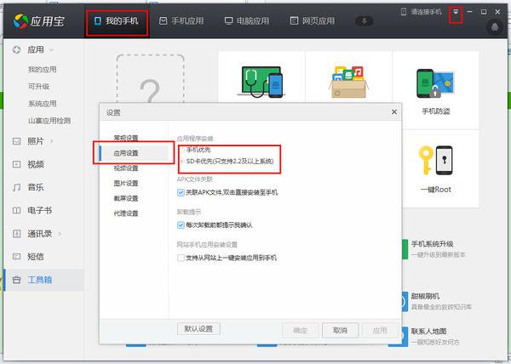This screenshot has height=364, width=511.
Task: Open 甜椒刷机 tool
Action: [437, 301]
